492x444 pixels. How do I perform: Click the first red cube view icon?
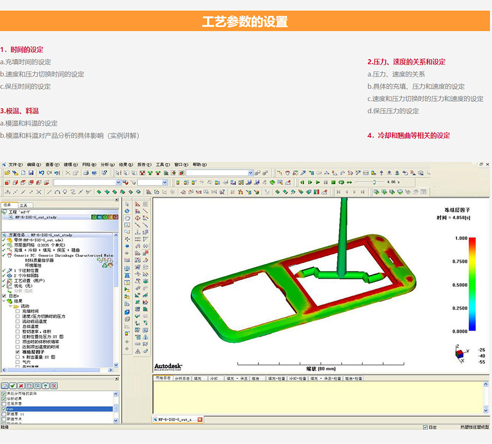point(7,182)
